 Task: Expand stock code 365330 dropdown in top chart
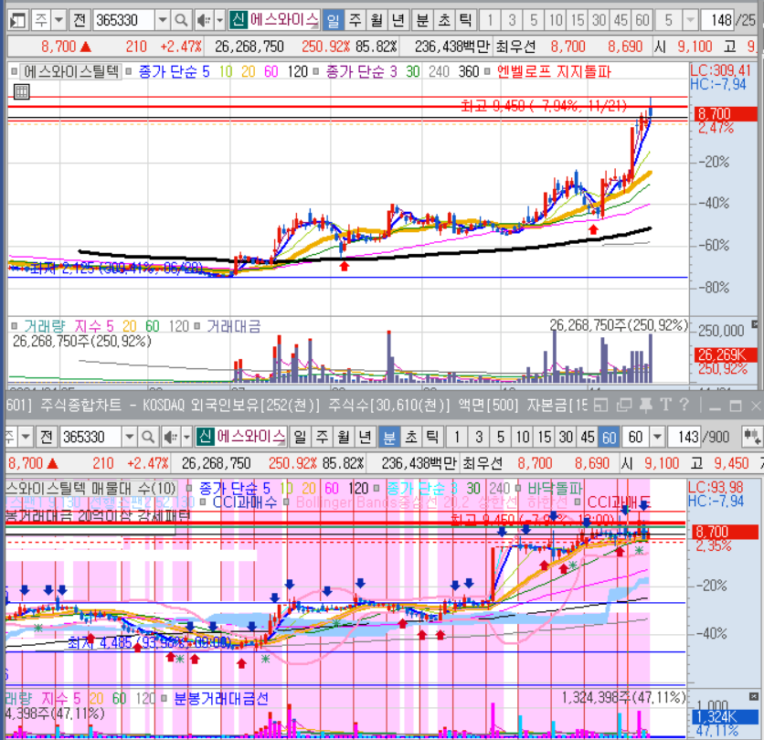[x=163, y=20]
